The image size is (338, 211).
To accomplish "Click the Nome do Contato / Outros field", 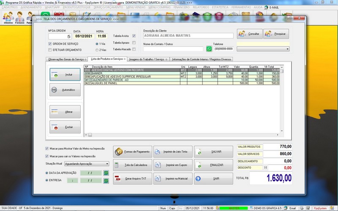I will [173, 49].
